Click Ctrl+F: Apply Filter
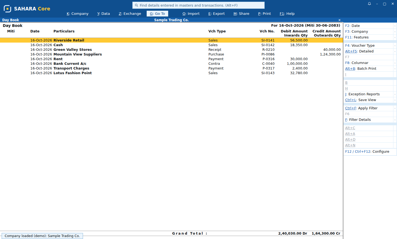 368,108
